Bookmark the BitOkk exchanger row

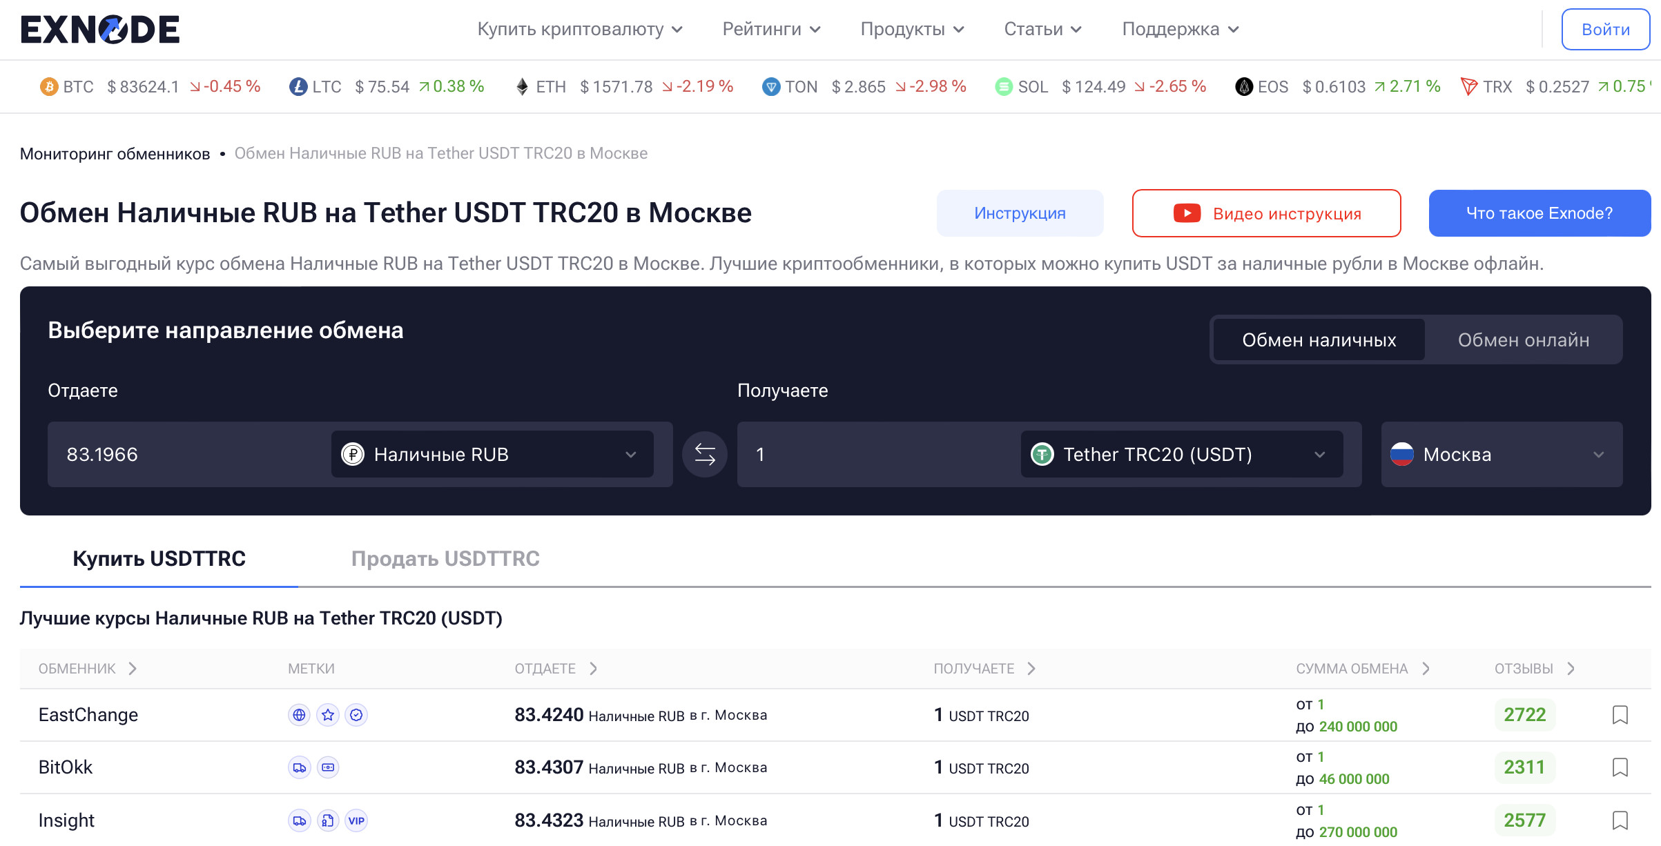pyautogui.click(x=1620, y=767)
